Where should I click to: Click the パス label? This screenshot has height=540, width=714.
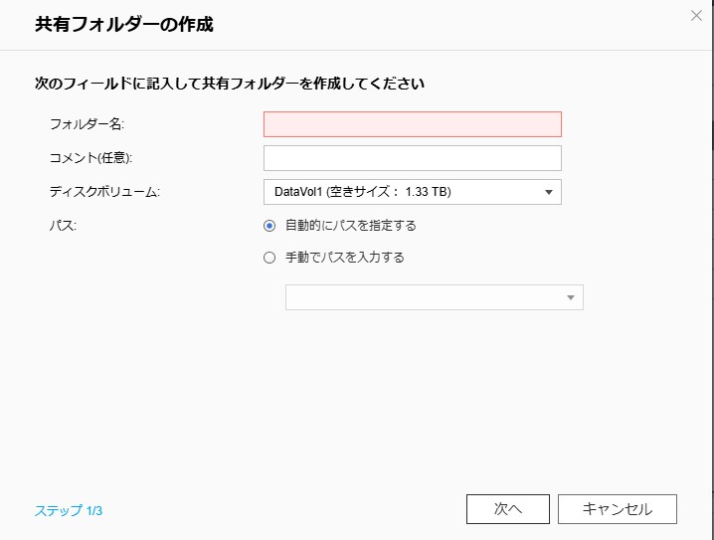coord(63,226)
